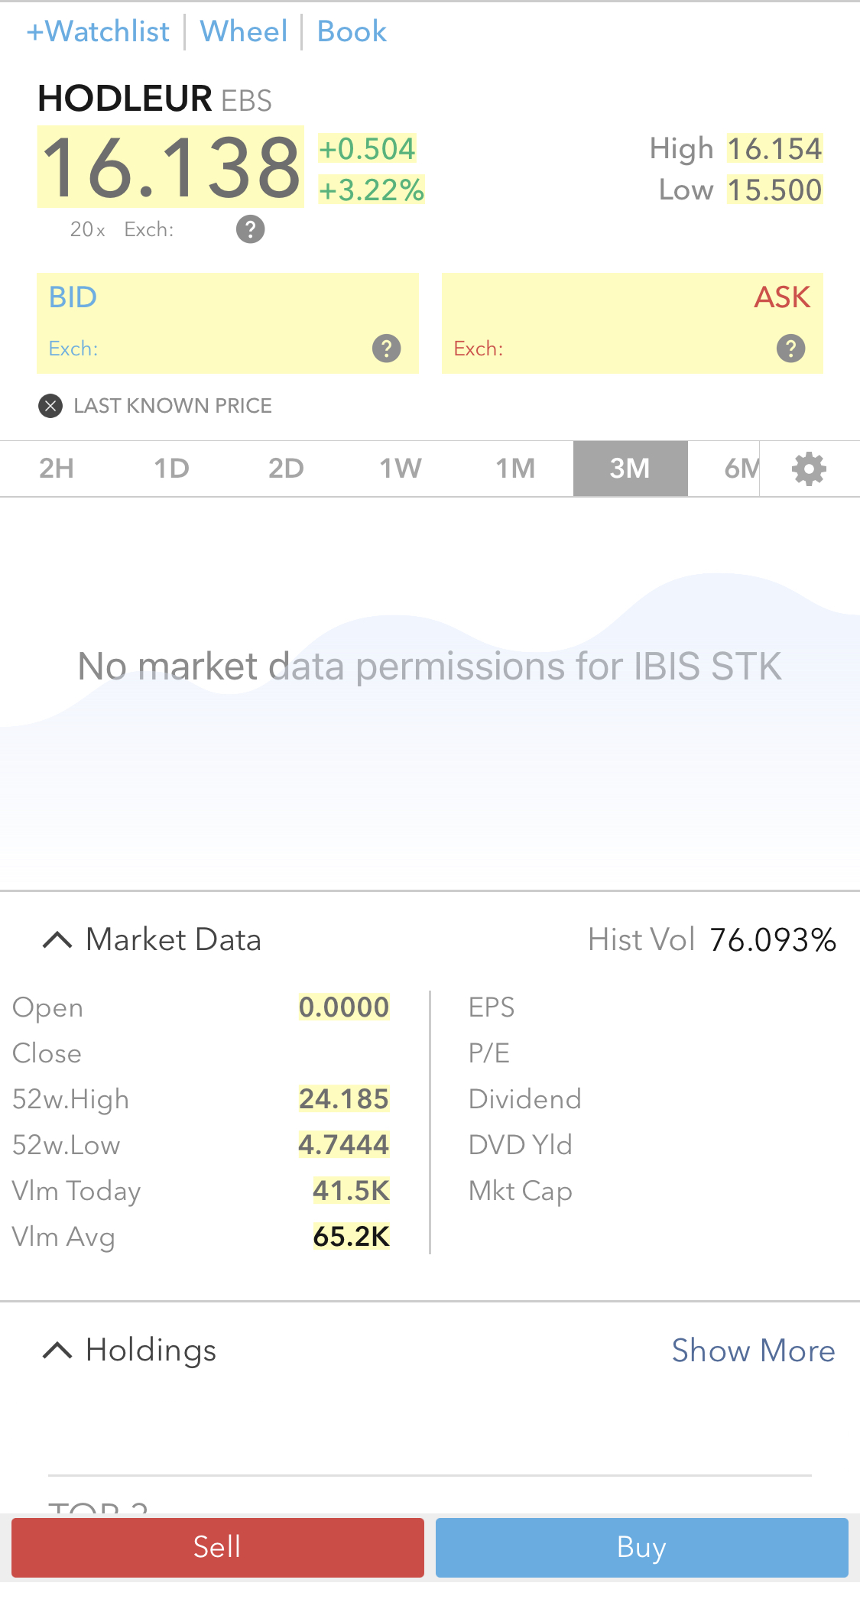Switch chart to the 2D timeframe
This screenshot has height=1612, width=860.
click(287, 469)
